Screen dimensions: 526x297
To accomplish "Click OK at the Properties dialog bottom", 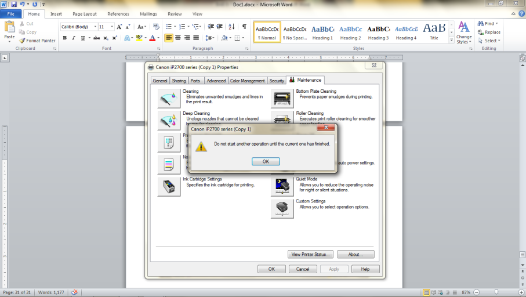I will [271, 269].
